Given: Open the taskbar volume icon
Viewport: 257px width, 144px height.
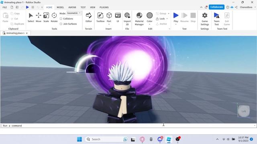Looking at the screenshot, I should click(228, 139).
